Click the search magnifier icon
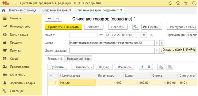 pyautogui.click(x=194, y=3)
